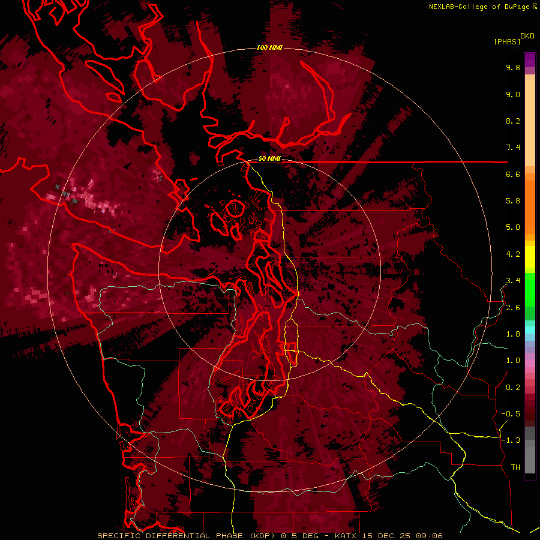The image size is (540, 540).
Task: Click the light peach segment of color bar
Action: tap(530, 123)
